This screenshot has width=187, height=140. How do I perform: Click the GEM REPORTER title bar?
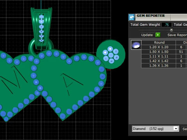pyautogui.click(x=158, y=17)
